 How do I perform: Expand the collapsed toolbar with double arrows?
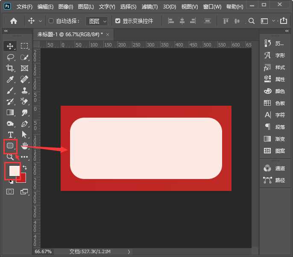[x=6, y=31]
